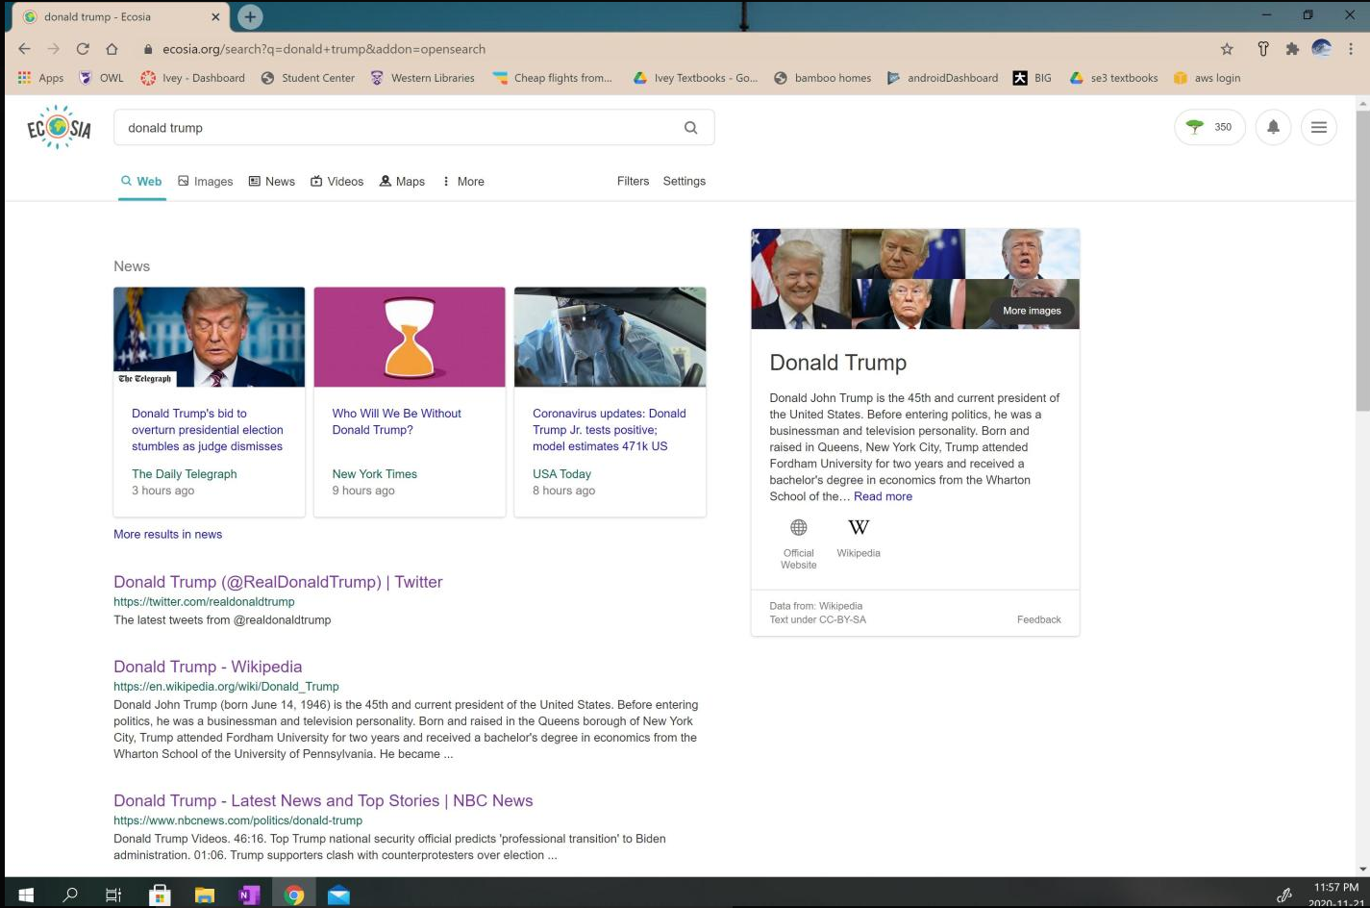Open the extensions puzzle icon

(1292, 49)
